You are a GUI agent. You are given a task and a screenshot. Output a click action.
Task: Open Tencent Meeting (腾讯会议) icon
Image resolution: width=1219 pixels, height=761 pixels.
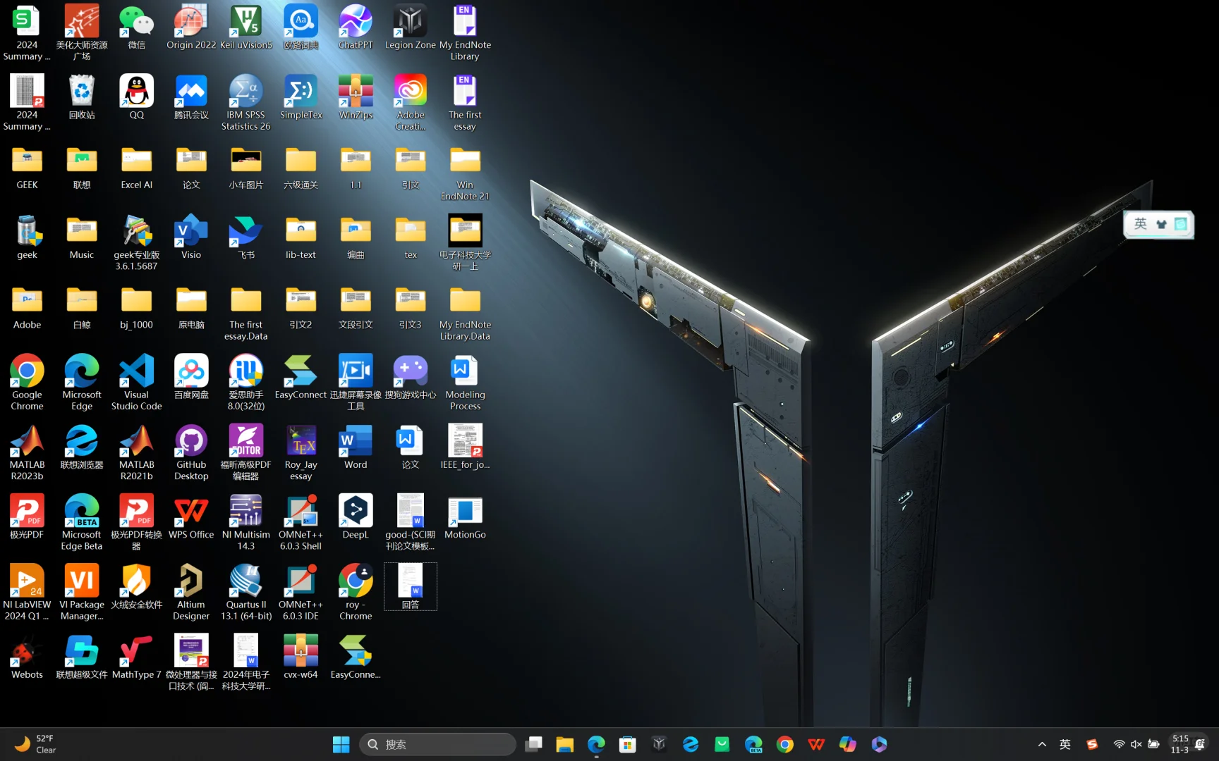point(191,97)
